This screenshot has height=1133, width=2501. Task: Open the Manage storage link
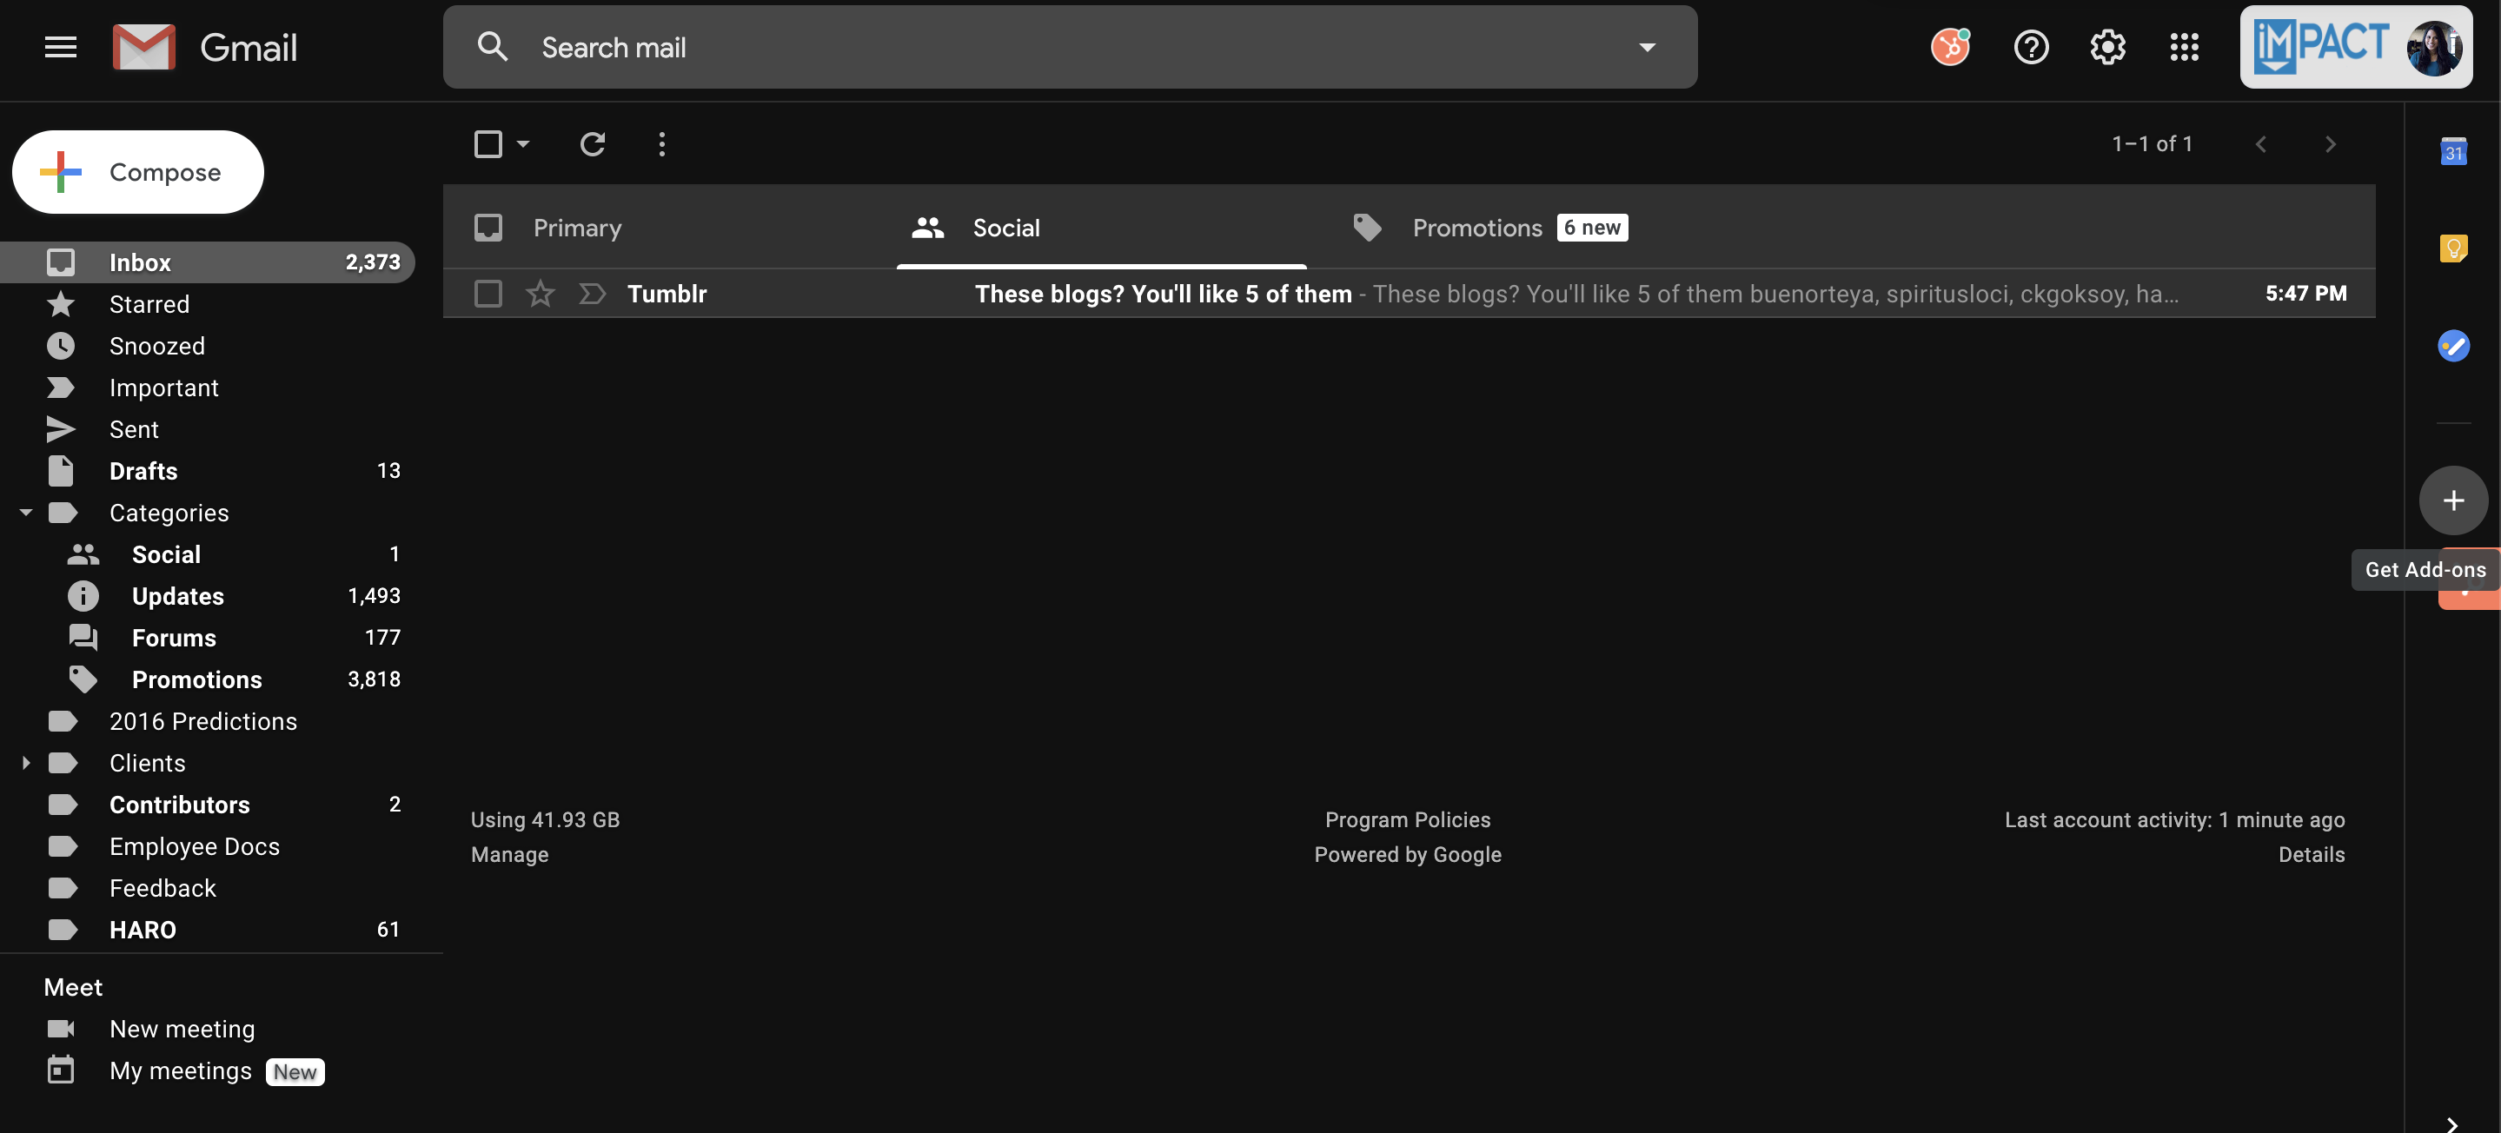510,854
